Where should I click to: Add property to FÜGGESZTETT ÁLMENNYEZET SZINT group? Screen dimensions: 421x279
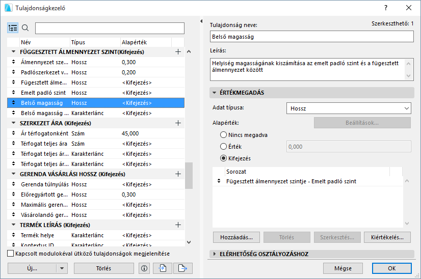(178, 52)
